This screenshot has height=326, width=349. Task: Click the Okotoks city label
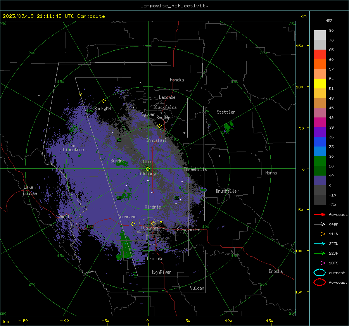coord(155,259)
